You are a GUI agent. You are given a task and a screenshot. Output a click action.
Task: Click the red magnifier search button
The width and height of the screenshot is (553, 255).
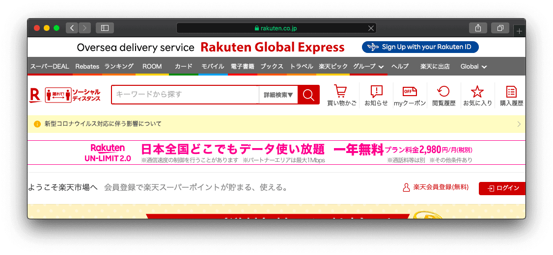[308, 94]
